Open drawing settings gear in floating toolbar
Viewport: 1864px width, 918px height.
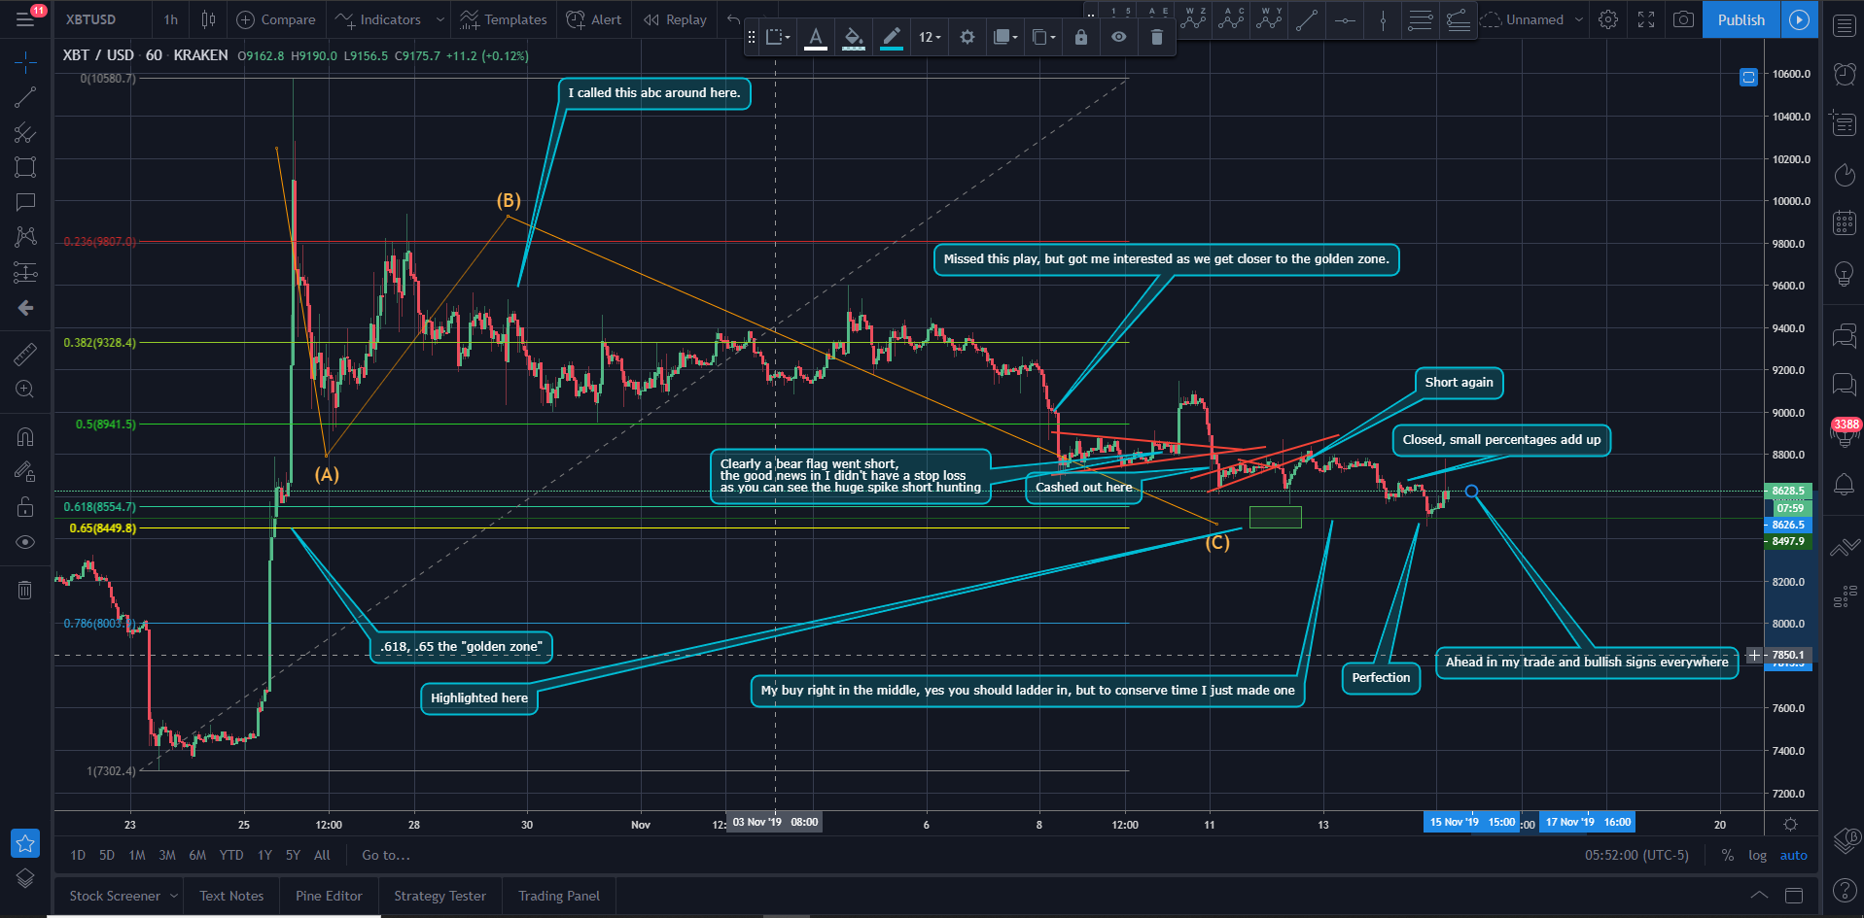(967, 37)
